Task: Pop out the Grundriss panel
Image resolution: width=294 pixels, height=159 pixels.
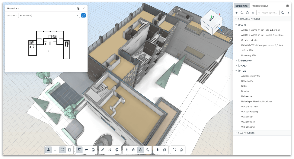Action: 78,8
